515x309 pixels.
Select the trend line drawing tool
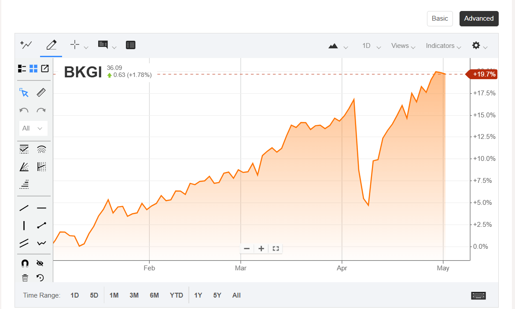pyautogui.click(x=24, y=207)
